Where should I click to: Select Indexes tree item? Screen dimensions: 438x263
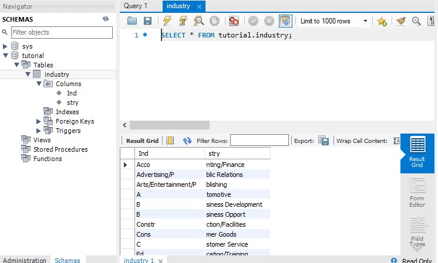point(67,112)
